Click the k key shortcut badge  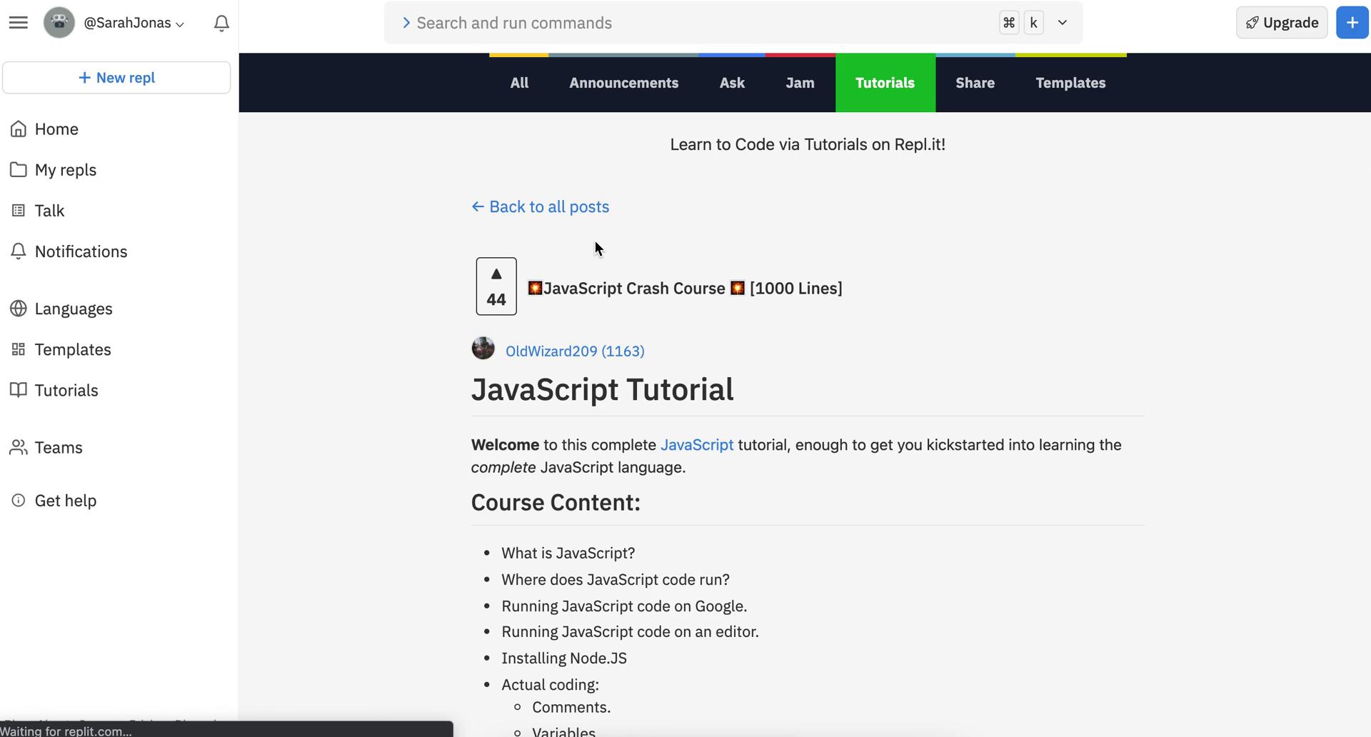point(1033,23)
